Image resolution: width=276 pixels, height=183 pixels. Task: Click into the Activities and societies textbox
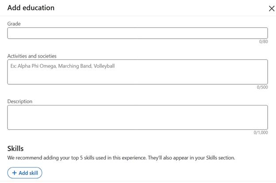(x=138, y=72)
